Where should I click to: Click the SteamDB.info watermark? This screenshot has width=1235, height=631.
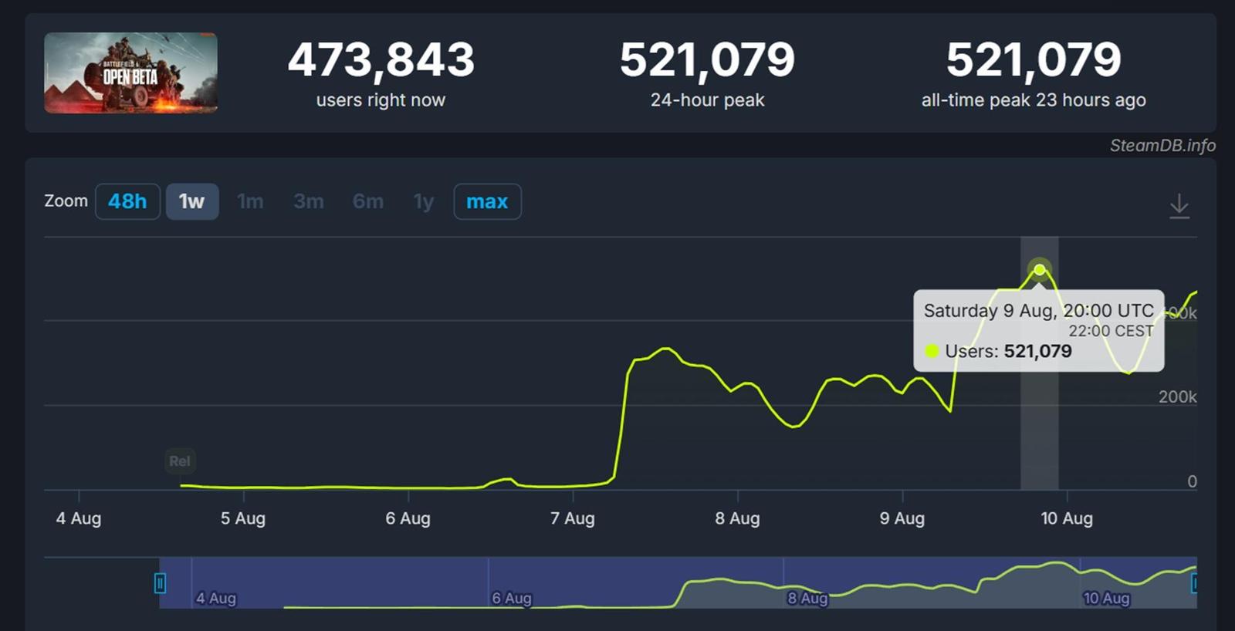pyautogui.click(x=1162, y=145)
